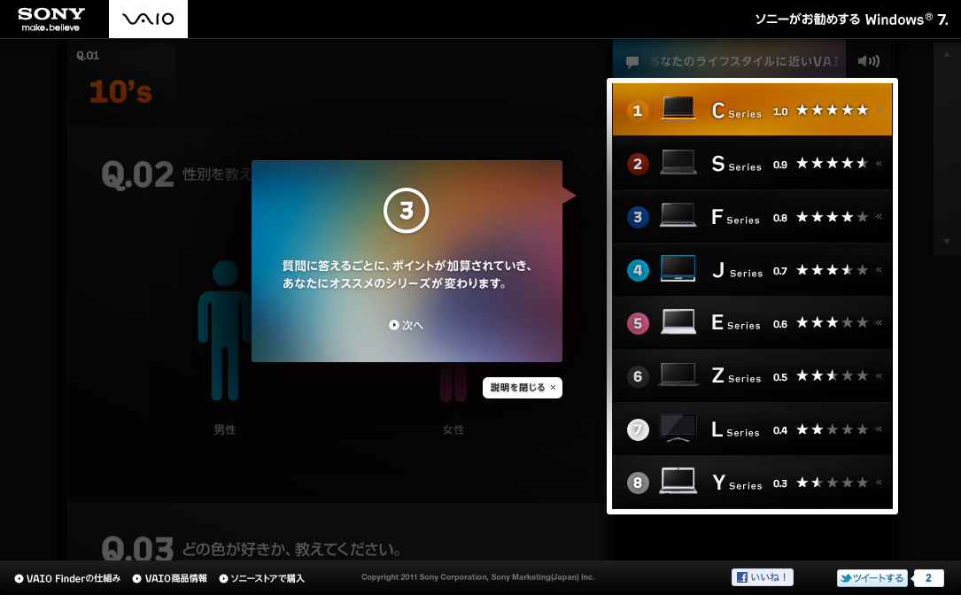961x595 pixels.
Task: Expand the S Series details arrow
Action: tap(880, 164)
